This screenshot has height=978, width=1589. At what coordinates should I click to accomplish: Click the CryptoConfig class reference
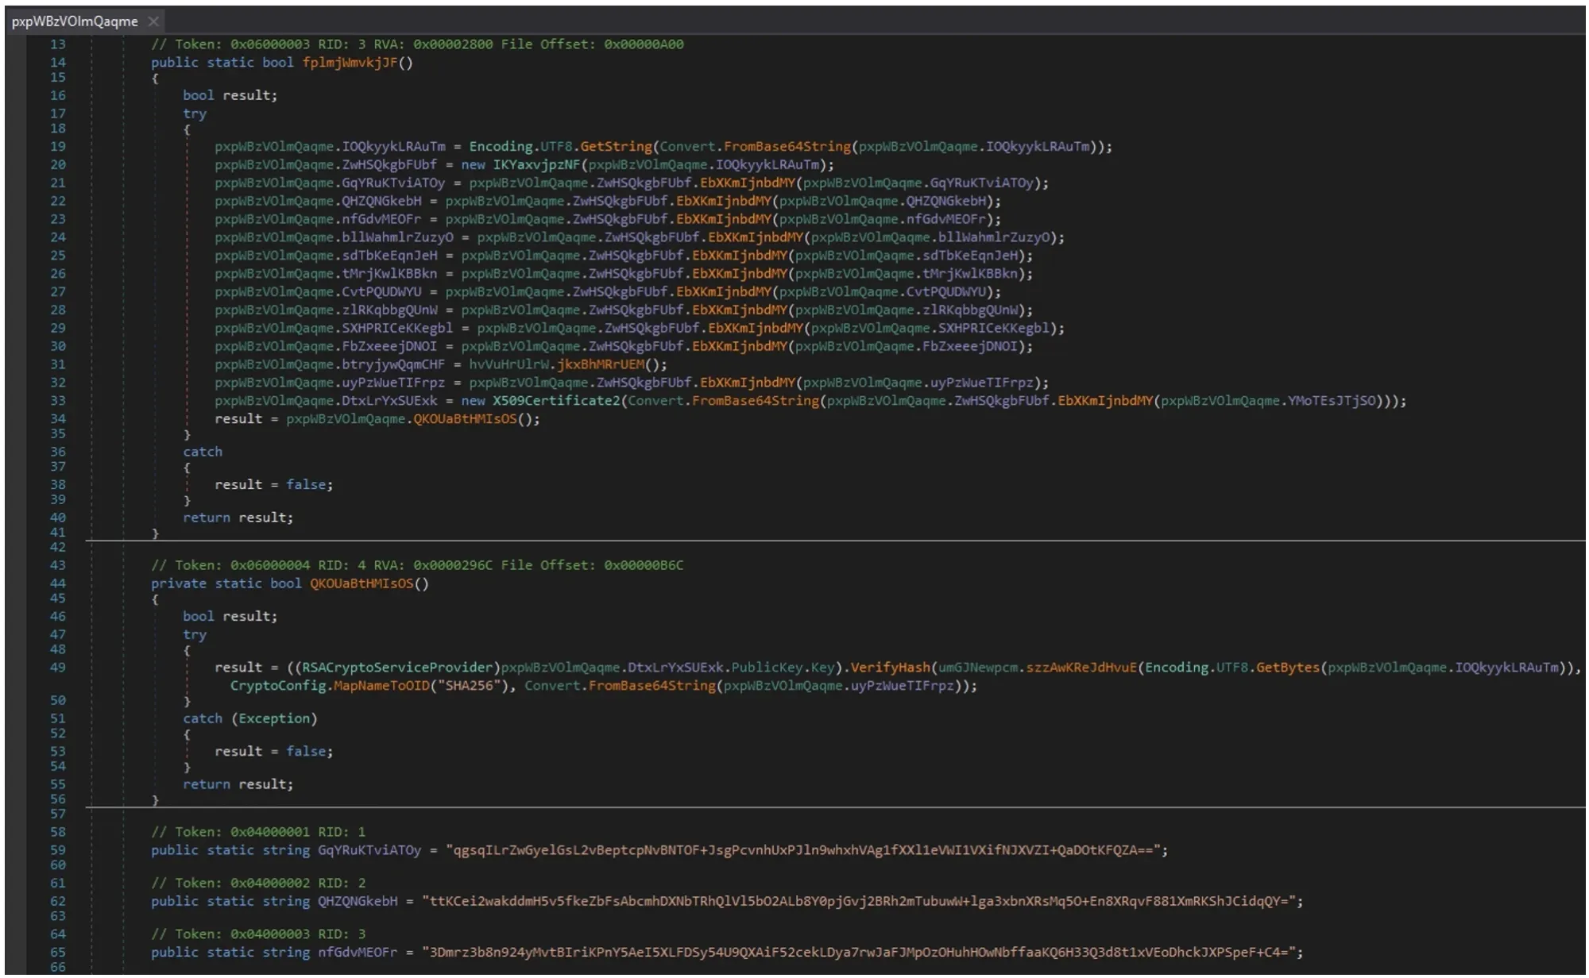tap(278, 686)
